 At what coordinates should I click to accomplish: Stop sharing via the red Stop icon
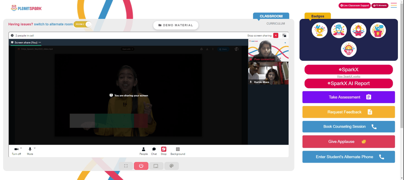point(164,151)
